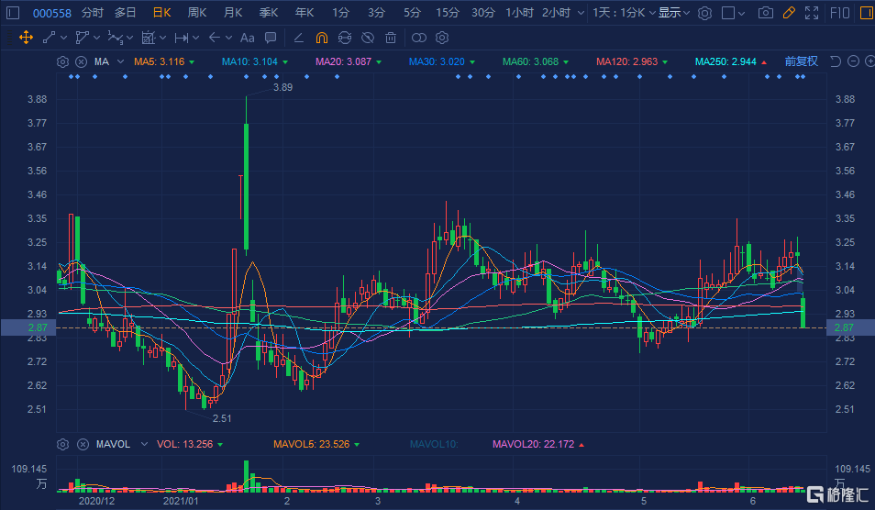Viewport: 875px width, 510px height.
Task: Select the move crosshair drawing tool
Action: [x=27, y=38]
